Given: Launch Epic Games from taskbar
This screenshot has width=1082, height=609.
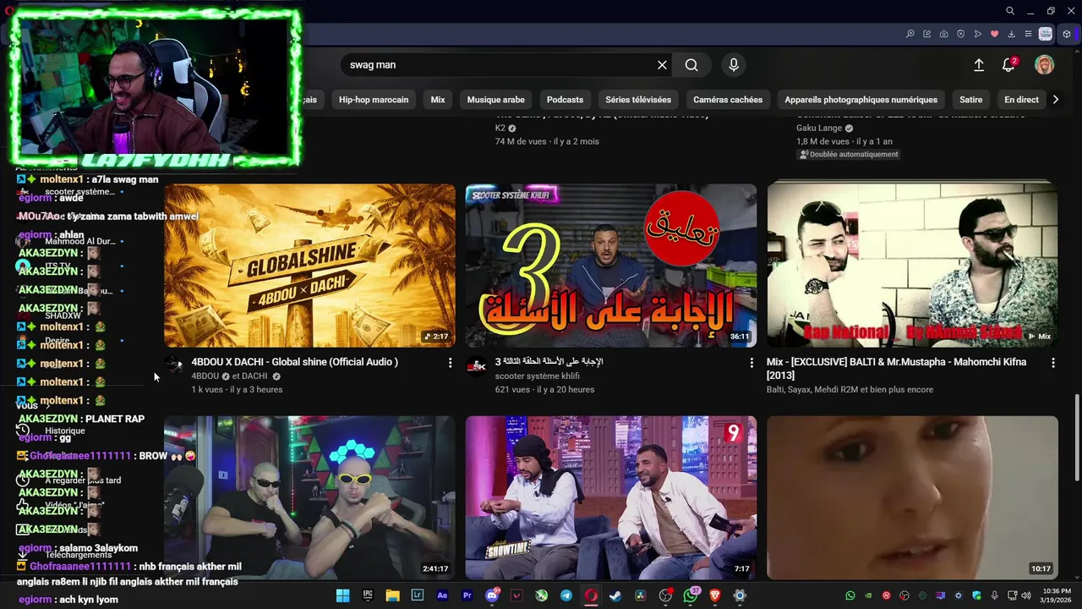Looking at the screenshot, I should tap(368, 595).
